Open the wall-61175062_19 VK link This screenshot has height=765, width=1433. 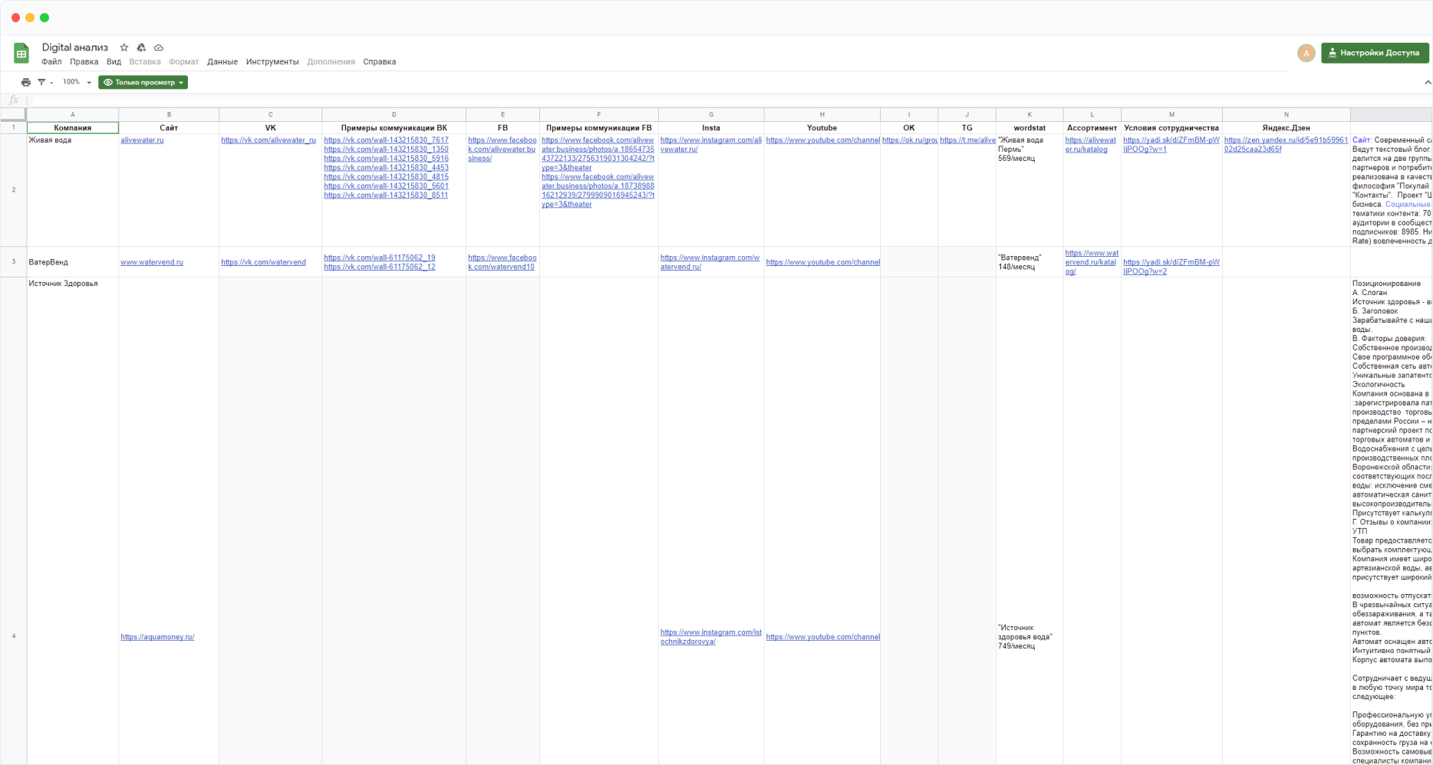click(x=380, y=258)
